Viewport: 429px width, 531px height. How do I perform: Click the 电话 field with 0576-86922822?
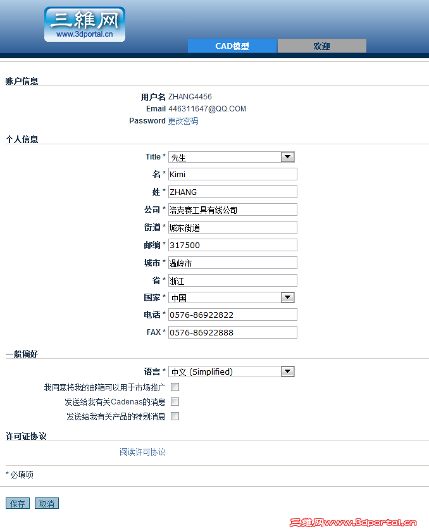233,315
